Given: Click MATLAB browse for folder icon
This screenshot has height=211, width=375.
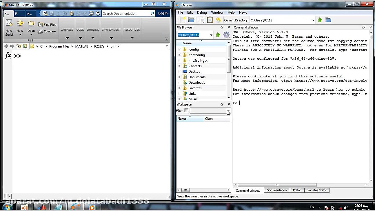Looking at the screenshot, I should click(x=25, y=46).
